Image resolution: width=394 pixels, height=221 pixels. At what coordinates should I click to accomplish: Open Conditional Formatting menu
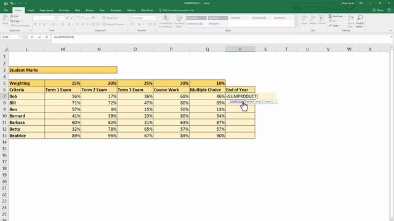[x=166, y=21]
